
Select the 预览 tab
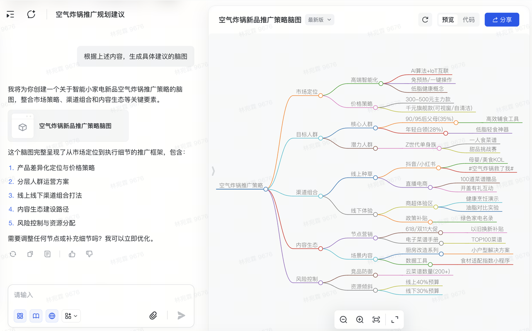point(448,20)
